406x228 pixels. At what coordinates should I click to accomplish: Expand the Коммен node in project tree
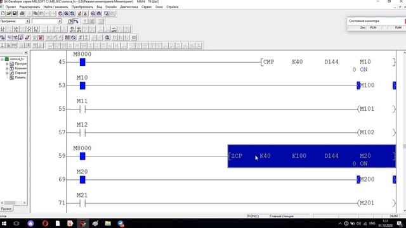click(x=7, y=68)
